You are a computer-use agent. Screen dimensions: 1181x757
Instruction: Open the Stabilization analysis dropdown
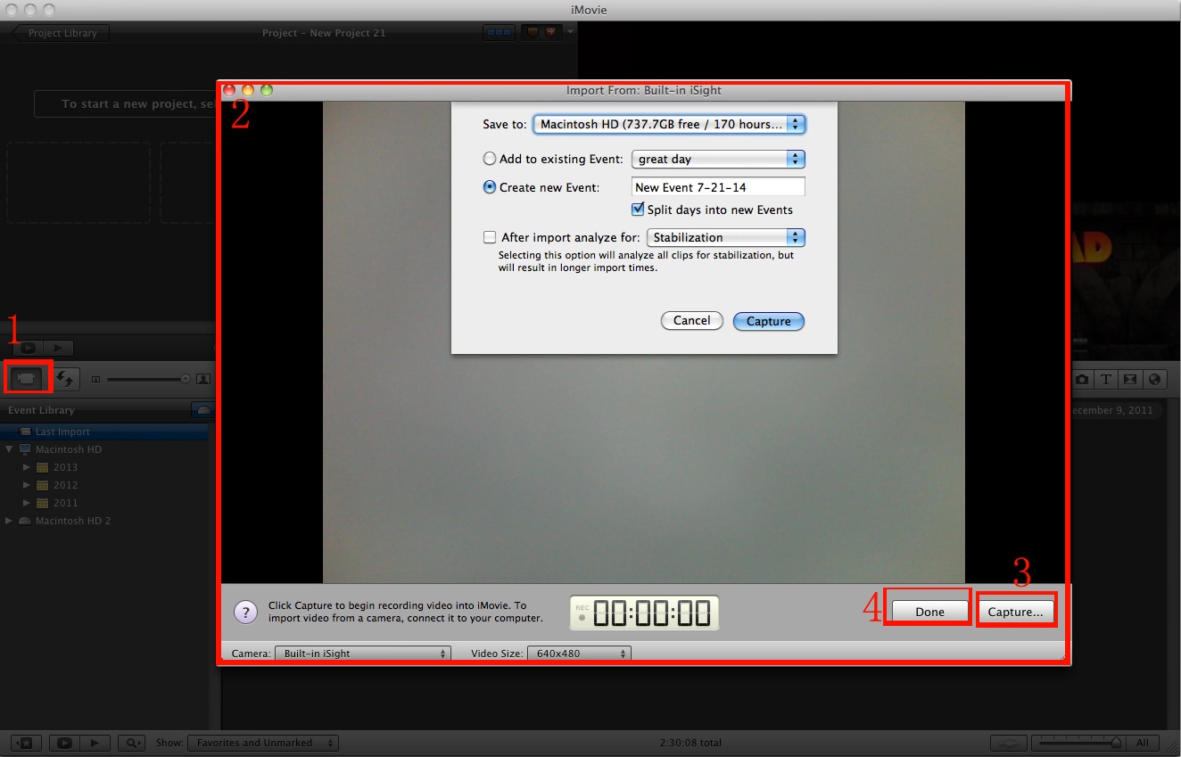(x=726, y=237)
